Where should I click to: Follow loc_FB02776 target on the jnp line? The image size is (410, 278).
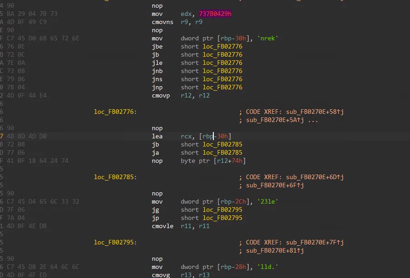(222, 87)
